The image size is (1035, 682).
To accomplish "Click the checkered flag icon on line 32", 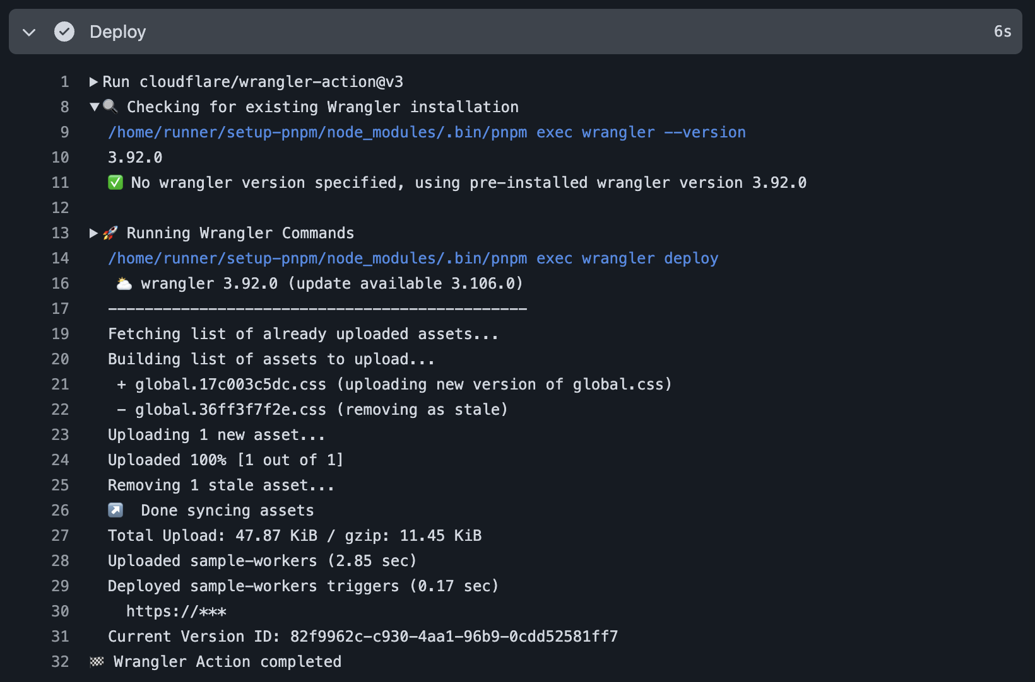I will (x=97, y=662).
